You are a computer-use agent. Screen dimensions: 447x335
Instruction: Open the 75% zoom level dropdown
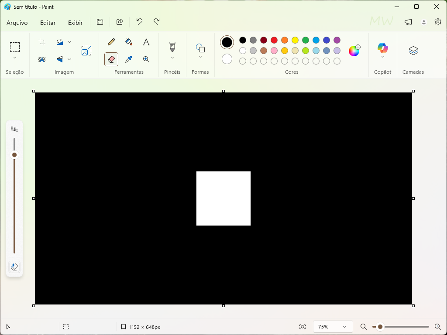(333, 326)
